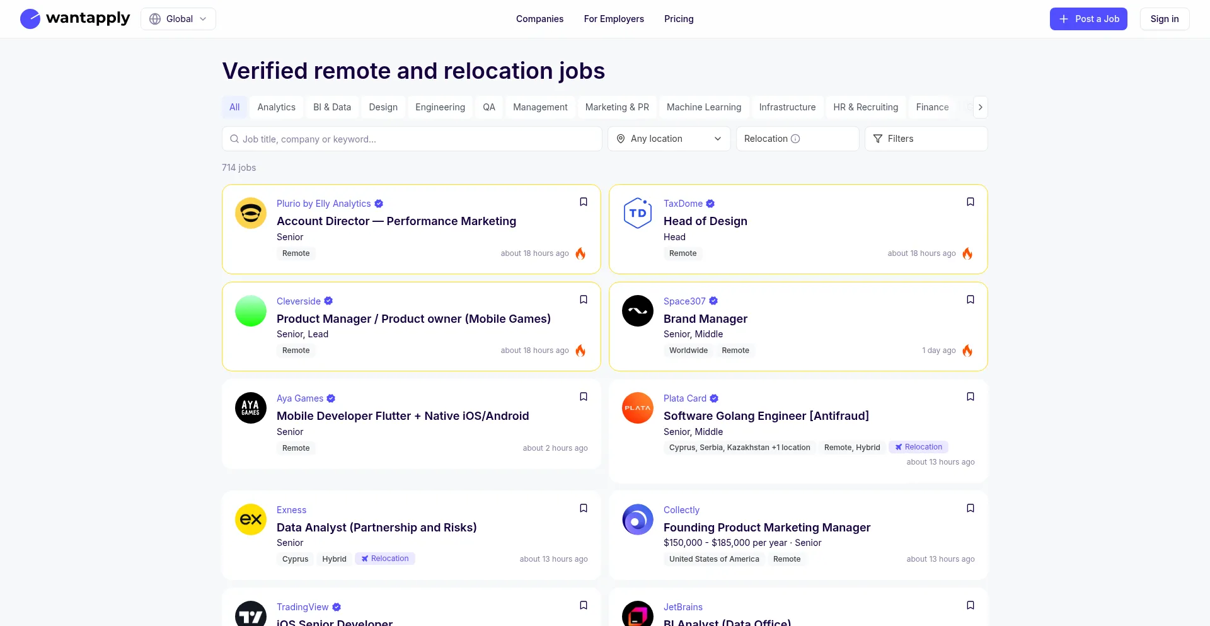Image resolution: width=1210 pixels, height=626 pixels.
Task: Click the flame icon on Brand Manager job
Action: [967, 351]
